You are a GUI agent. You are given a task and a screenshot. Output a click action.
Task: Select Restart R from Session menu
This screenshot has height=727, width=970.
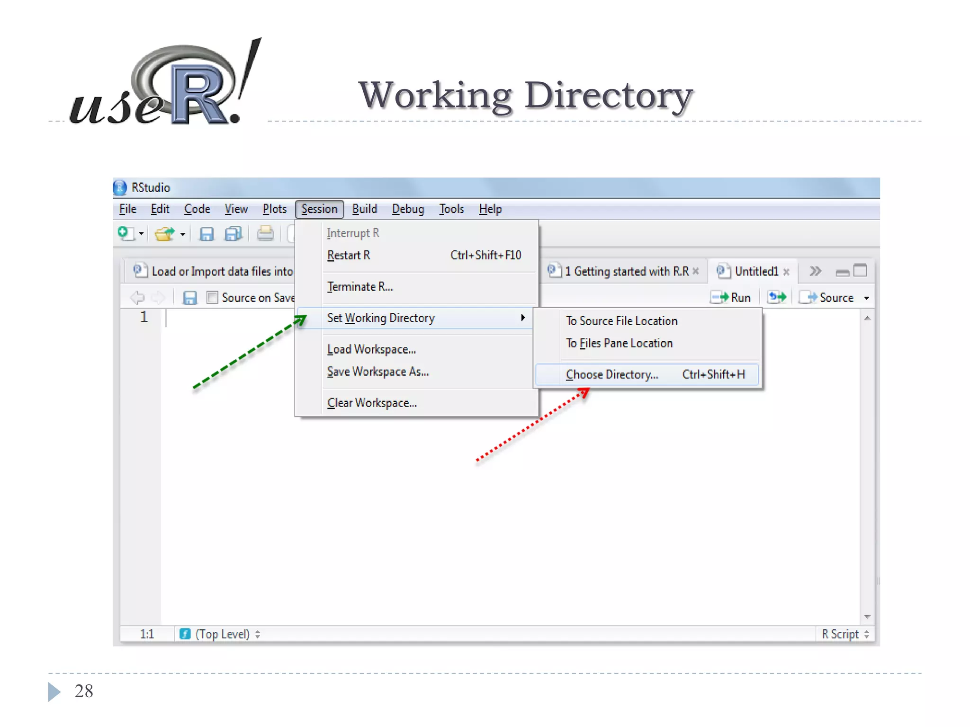tap(417, 255)
